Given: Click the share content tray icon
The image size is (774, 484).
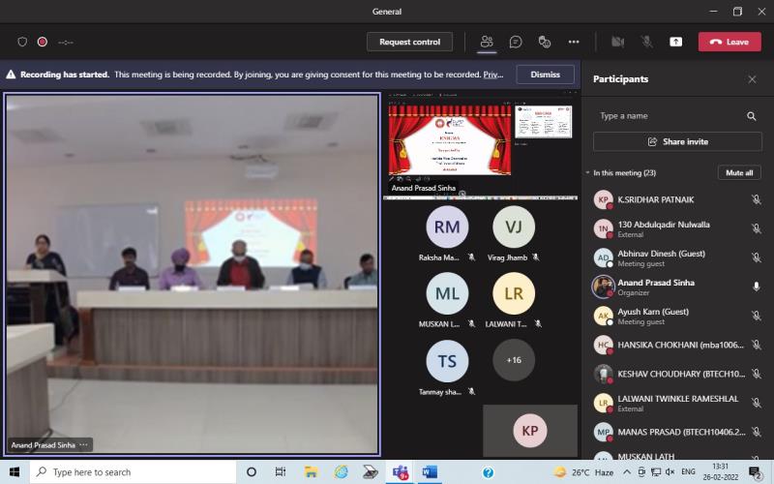Looking at the screenshot, I should coord(675,42).
